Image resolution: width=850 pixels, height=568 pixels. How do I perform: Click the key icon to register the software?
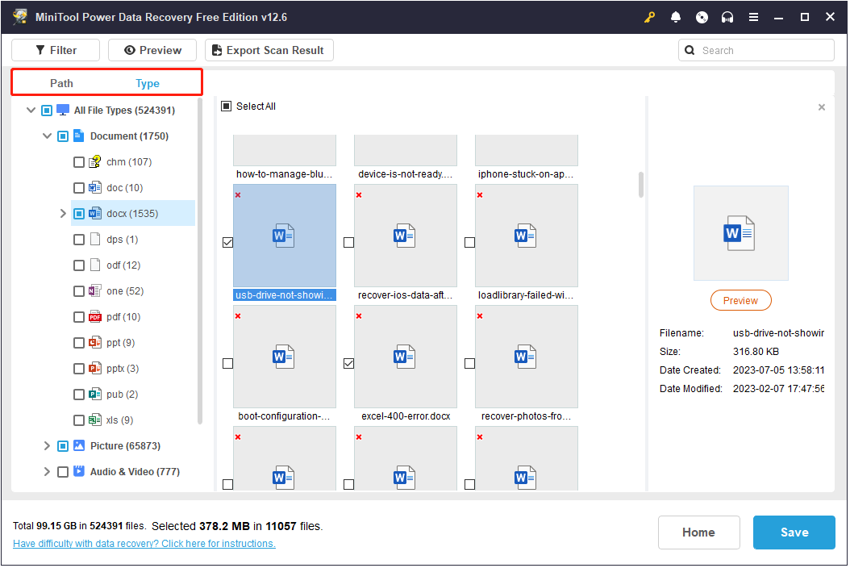coord(649,16)
